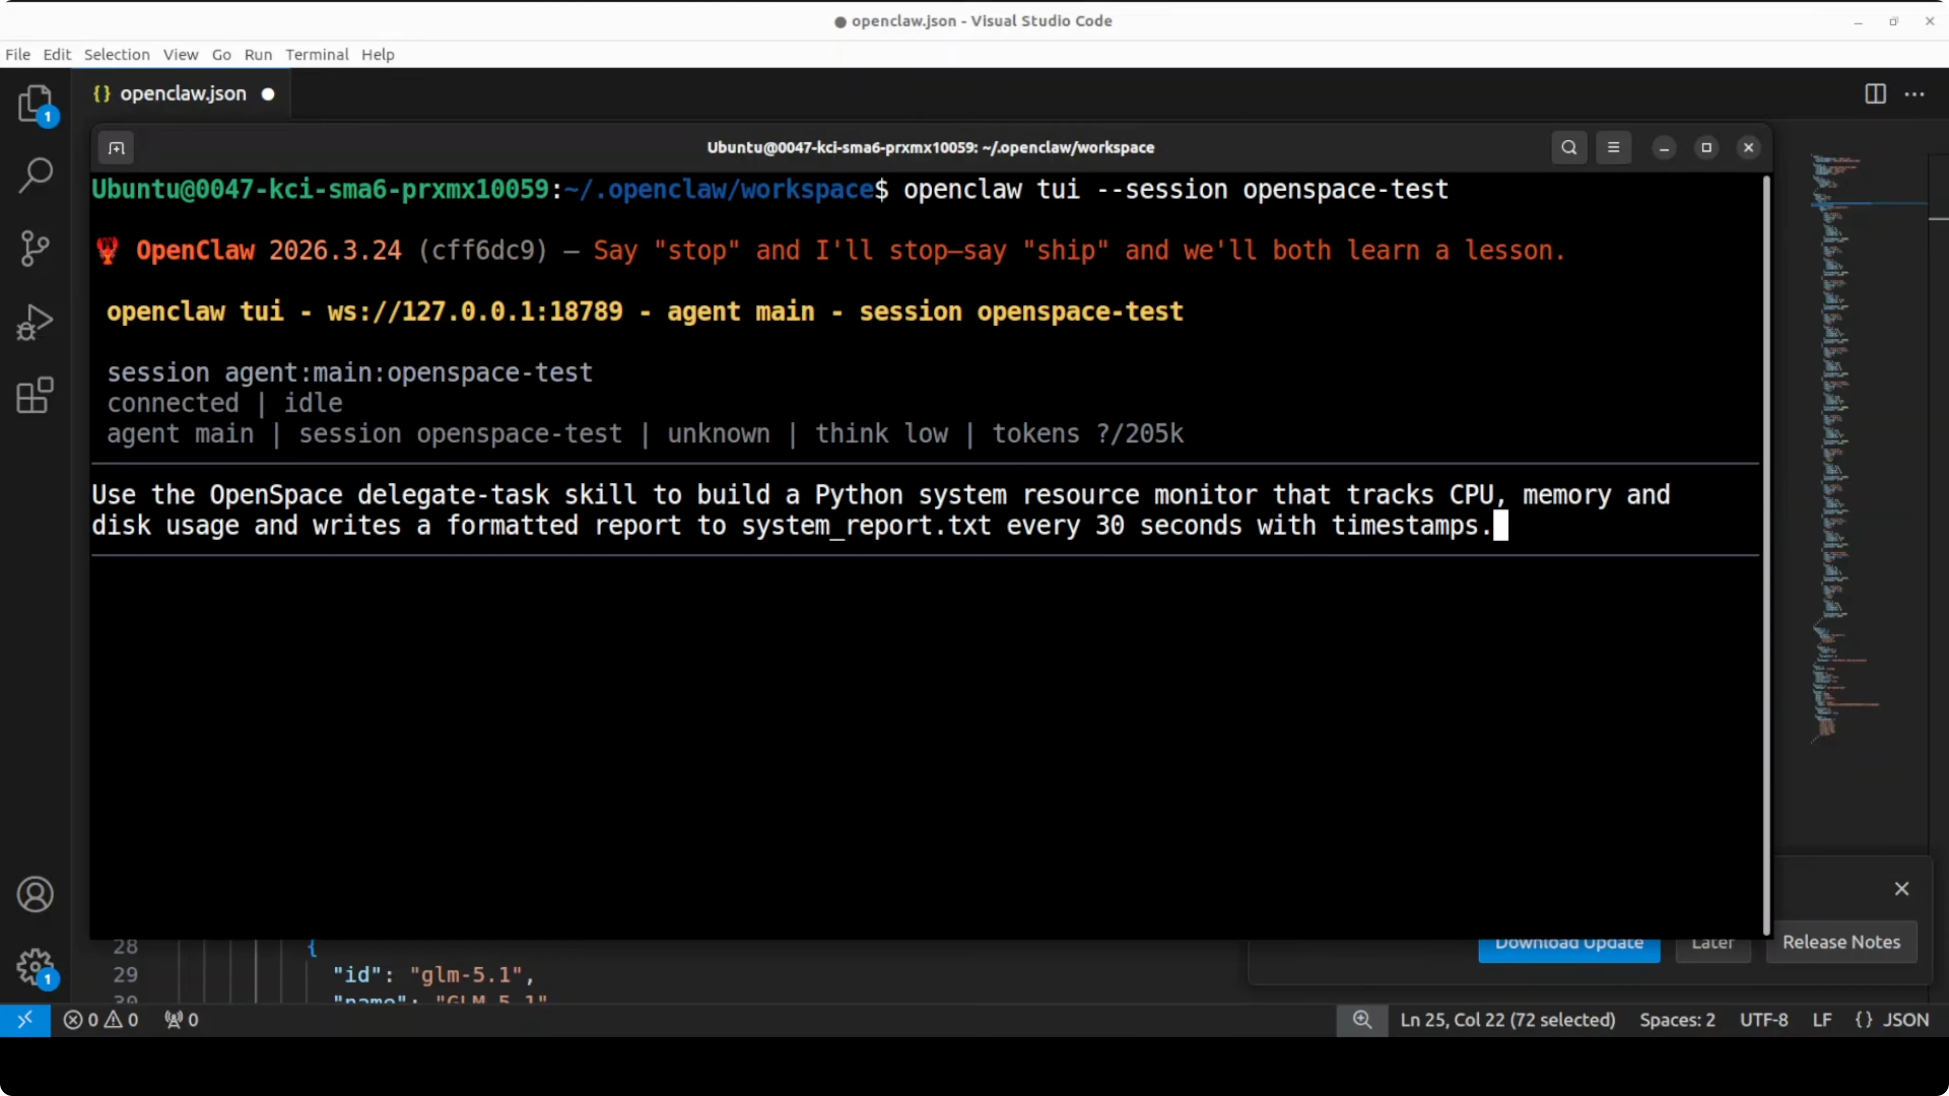Viewport: 1949px width, 1096px height.
Task: Open the Accounts menu icon
Action: [35, 894]
